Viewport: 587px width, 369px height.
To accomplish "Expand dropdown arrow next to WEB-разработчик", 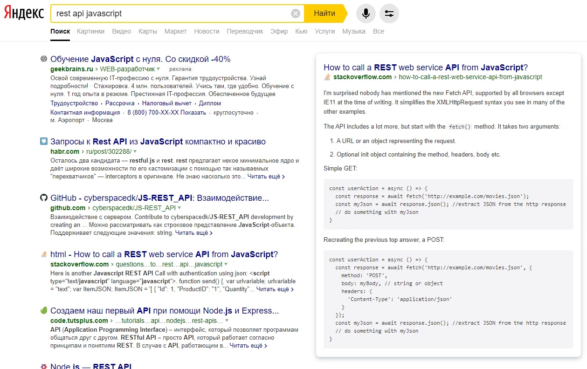I will pyautogui.click(x=159, y=69).
